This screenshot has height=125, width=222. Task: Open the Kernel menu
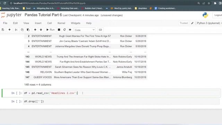tap(61, 23)
